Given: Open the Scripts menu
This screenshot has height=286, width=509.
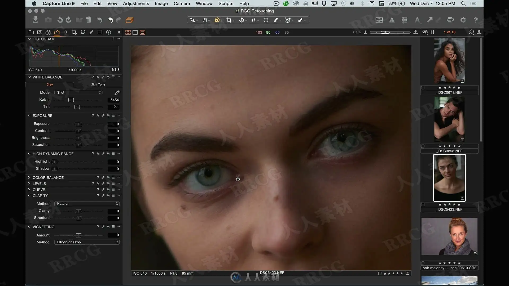Looking at the screenshot, I should click(226, 3).
